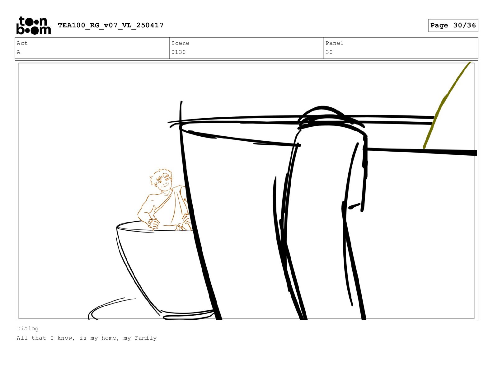493x381 pixels.
Task: Click the Scene header label
Action: click(x=180, y=43)
